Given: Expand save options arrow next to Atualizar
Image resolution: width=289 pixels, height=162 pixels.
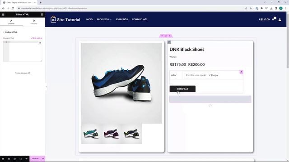Looking at the screenshot, I should point(43,159).
